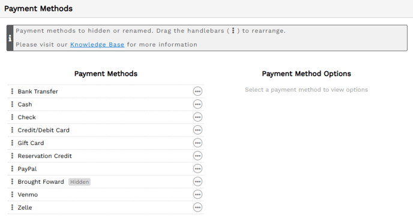Click the drag handle beside Zelle
Image resolution: width=413 pixels, height=221 pixels.
click(12, 207)
